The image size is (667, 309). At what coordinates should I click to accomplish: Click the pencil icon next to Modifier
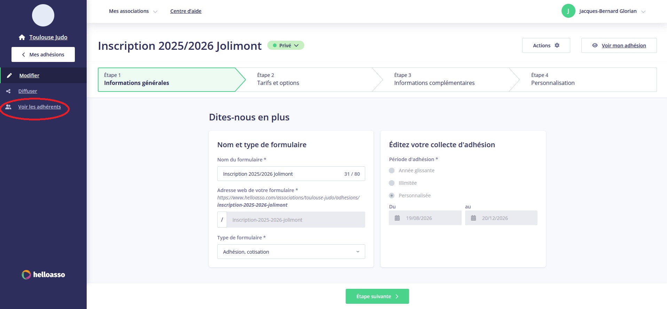[9, 76]
